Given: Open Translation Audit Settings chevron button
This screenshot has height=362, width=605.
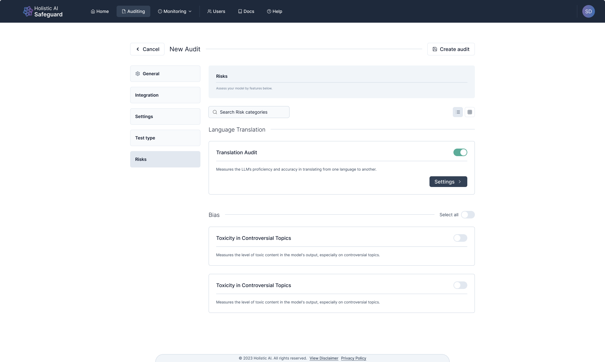Looking at the screenshot, I should pos(448,182).
